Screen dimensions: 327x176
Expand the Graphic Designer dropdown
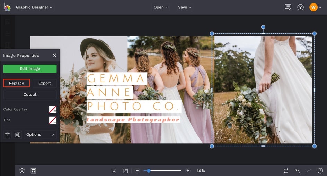[x=34, y=7]
